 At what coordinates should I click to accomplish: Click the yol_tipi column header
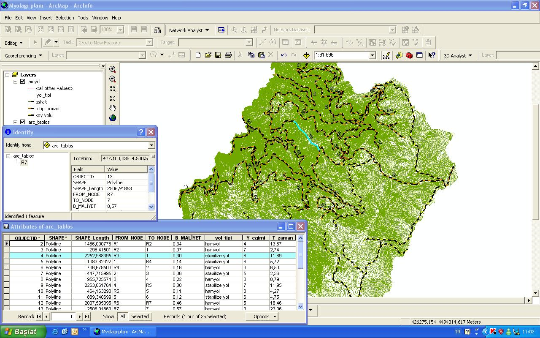pos(224,238)
